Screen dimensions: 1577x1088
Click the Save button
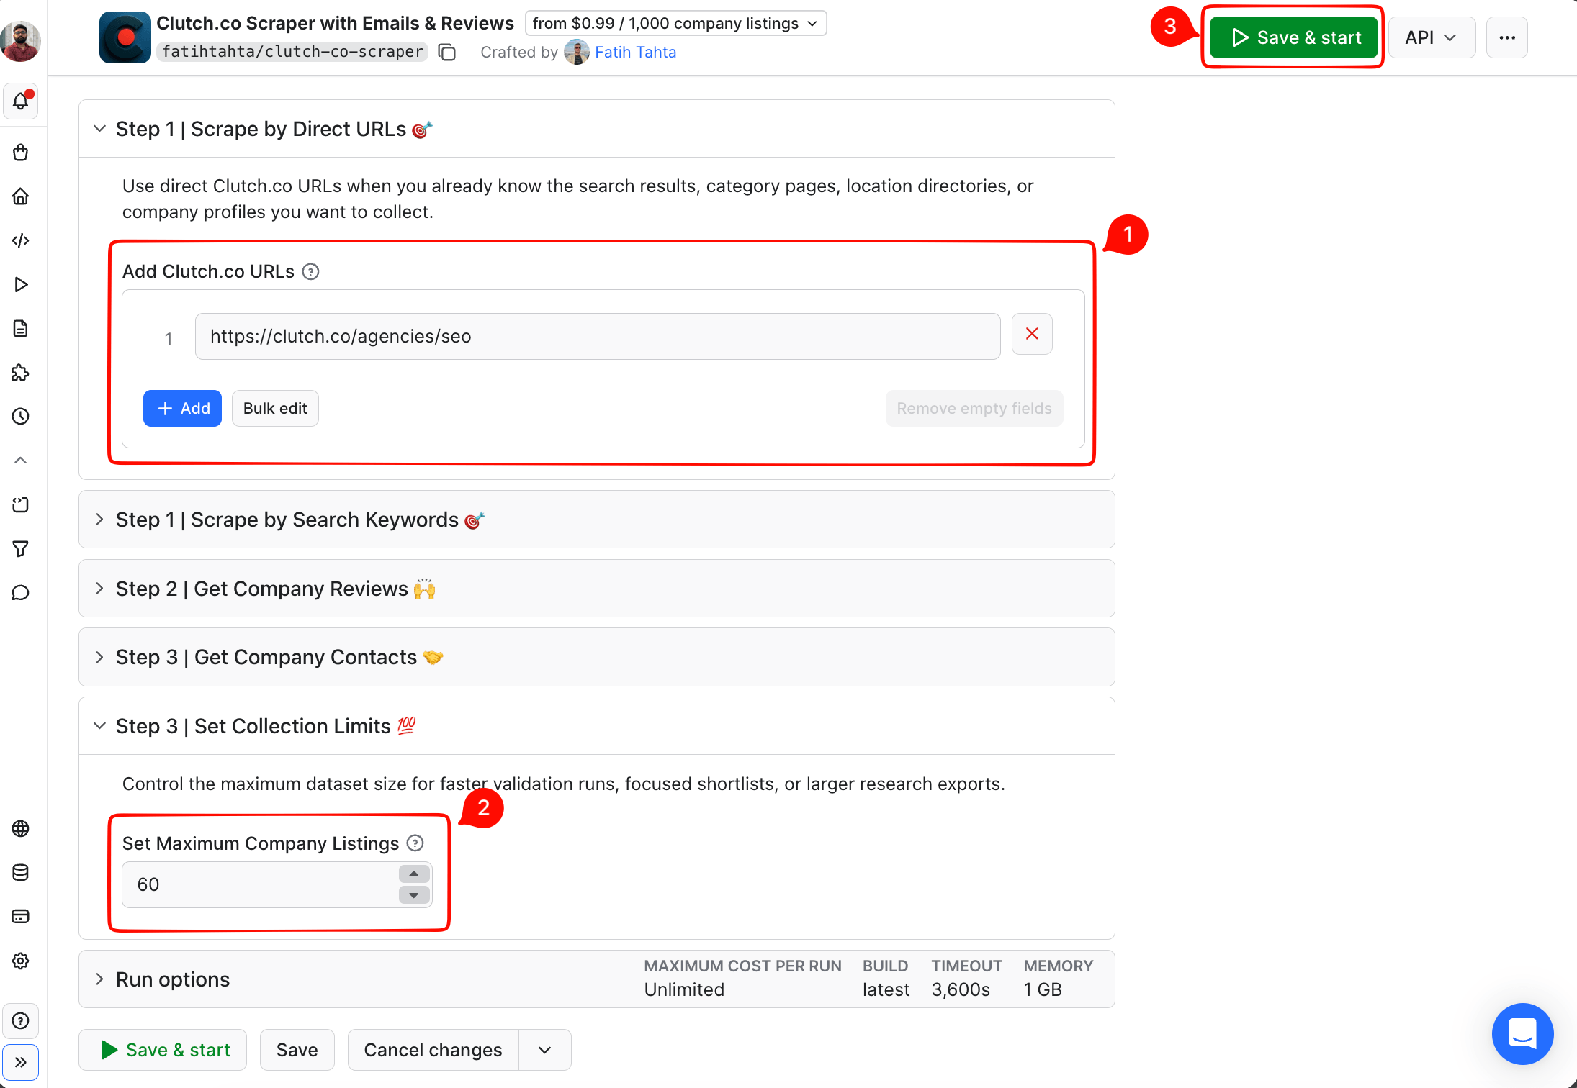297,1050
